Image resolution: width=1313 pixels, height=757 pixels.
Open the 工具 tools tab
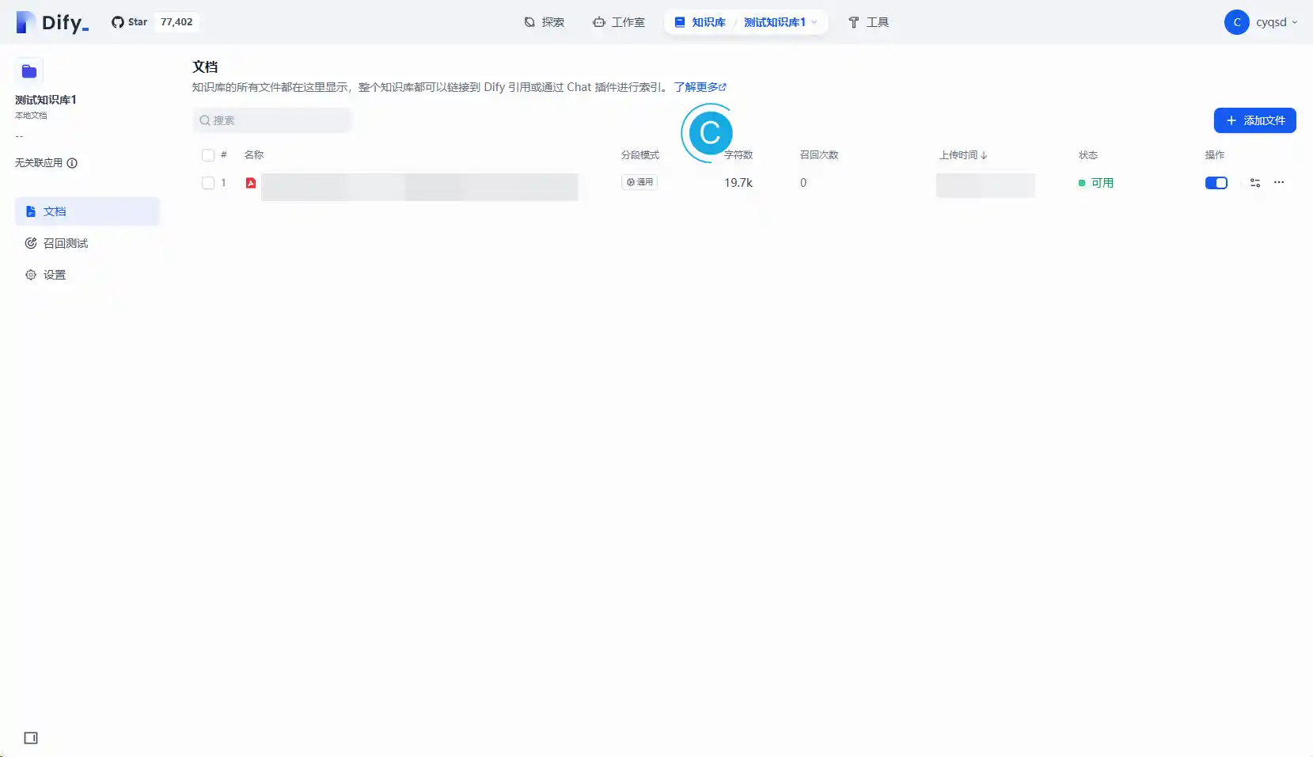[868, 22]
